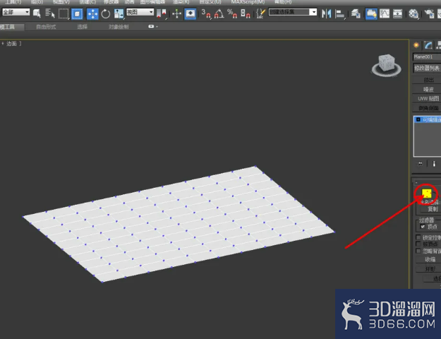
Task: Open the Render Setup teapot icon
Action: pos(429,13)
